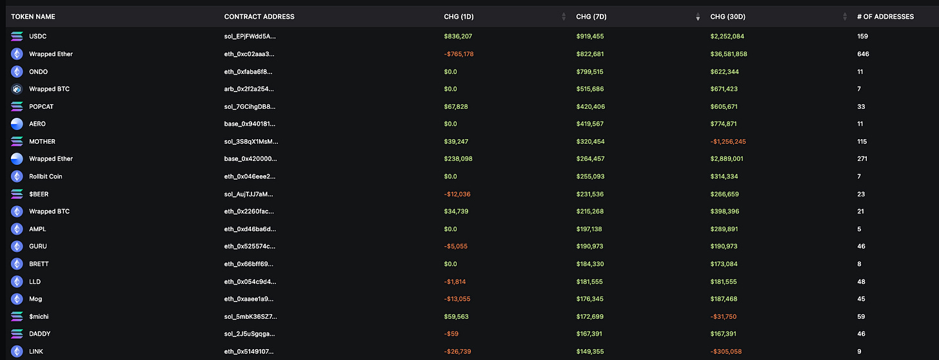This screenshot has width=939, height=360.
Task: Click the Ethereum icon for Wrapped Ether eth_0xc02aaa3
Action: pos(17,54)
